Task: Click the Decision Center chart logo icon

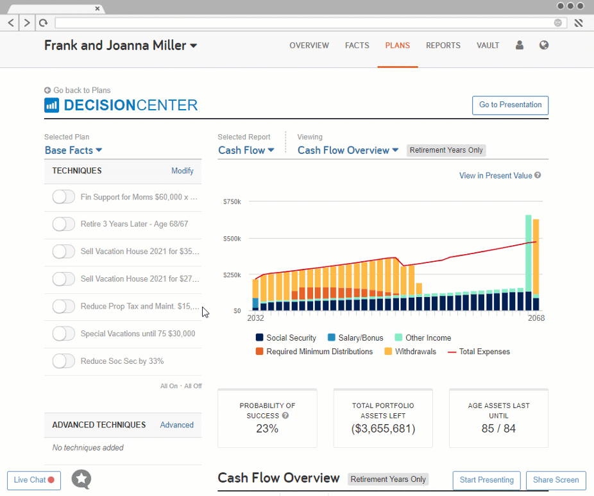Action: pyautogui.click(x=51, y=105)
